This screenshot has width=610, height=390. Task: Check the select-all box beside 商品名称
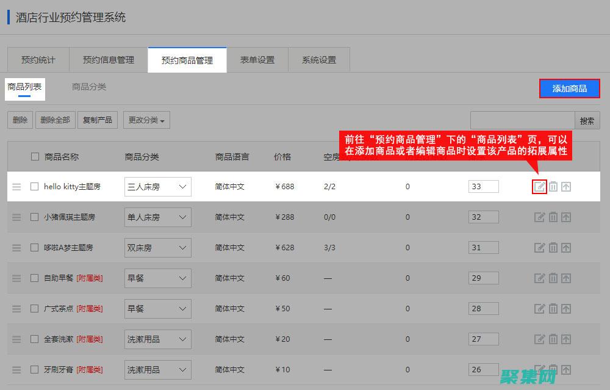tap(35, 157)
